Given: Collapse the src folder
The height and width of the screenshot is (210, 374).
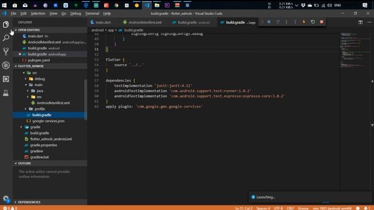Looking at the screenshot, I should 23,73.
